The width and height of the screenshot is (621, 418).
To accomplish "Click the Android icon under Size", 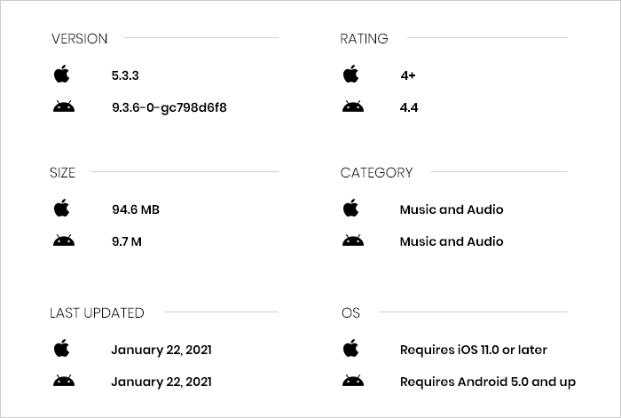I will pos(64,241).
